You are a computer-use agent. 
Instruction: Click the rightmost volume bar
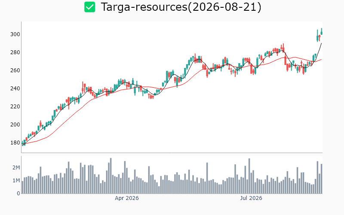(322, 178)
